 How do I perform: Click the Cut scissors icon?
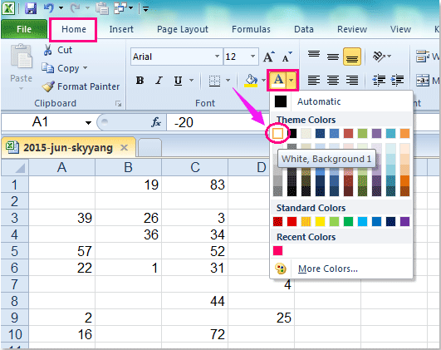tap(48, 50)
